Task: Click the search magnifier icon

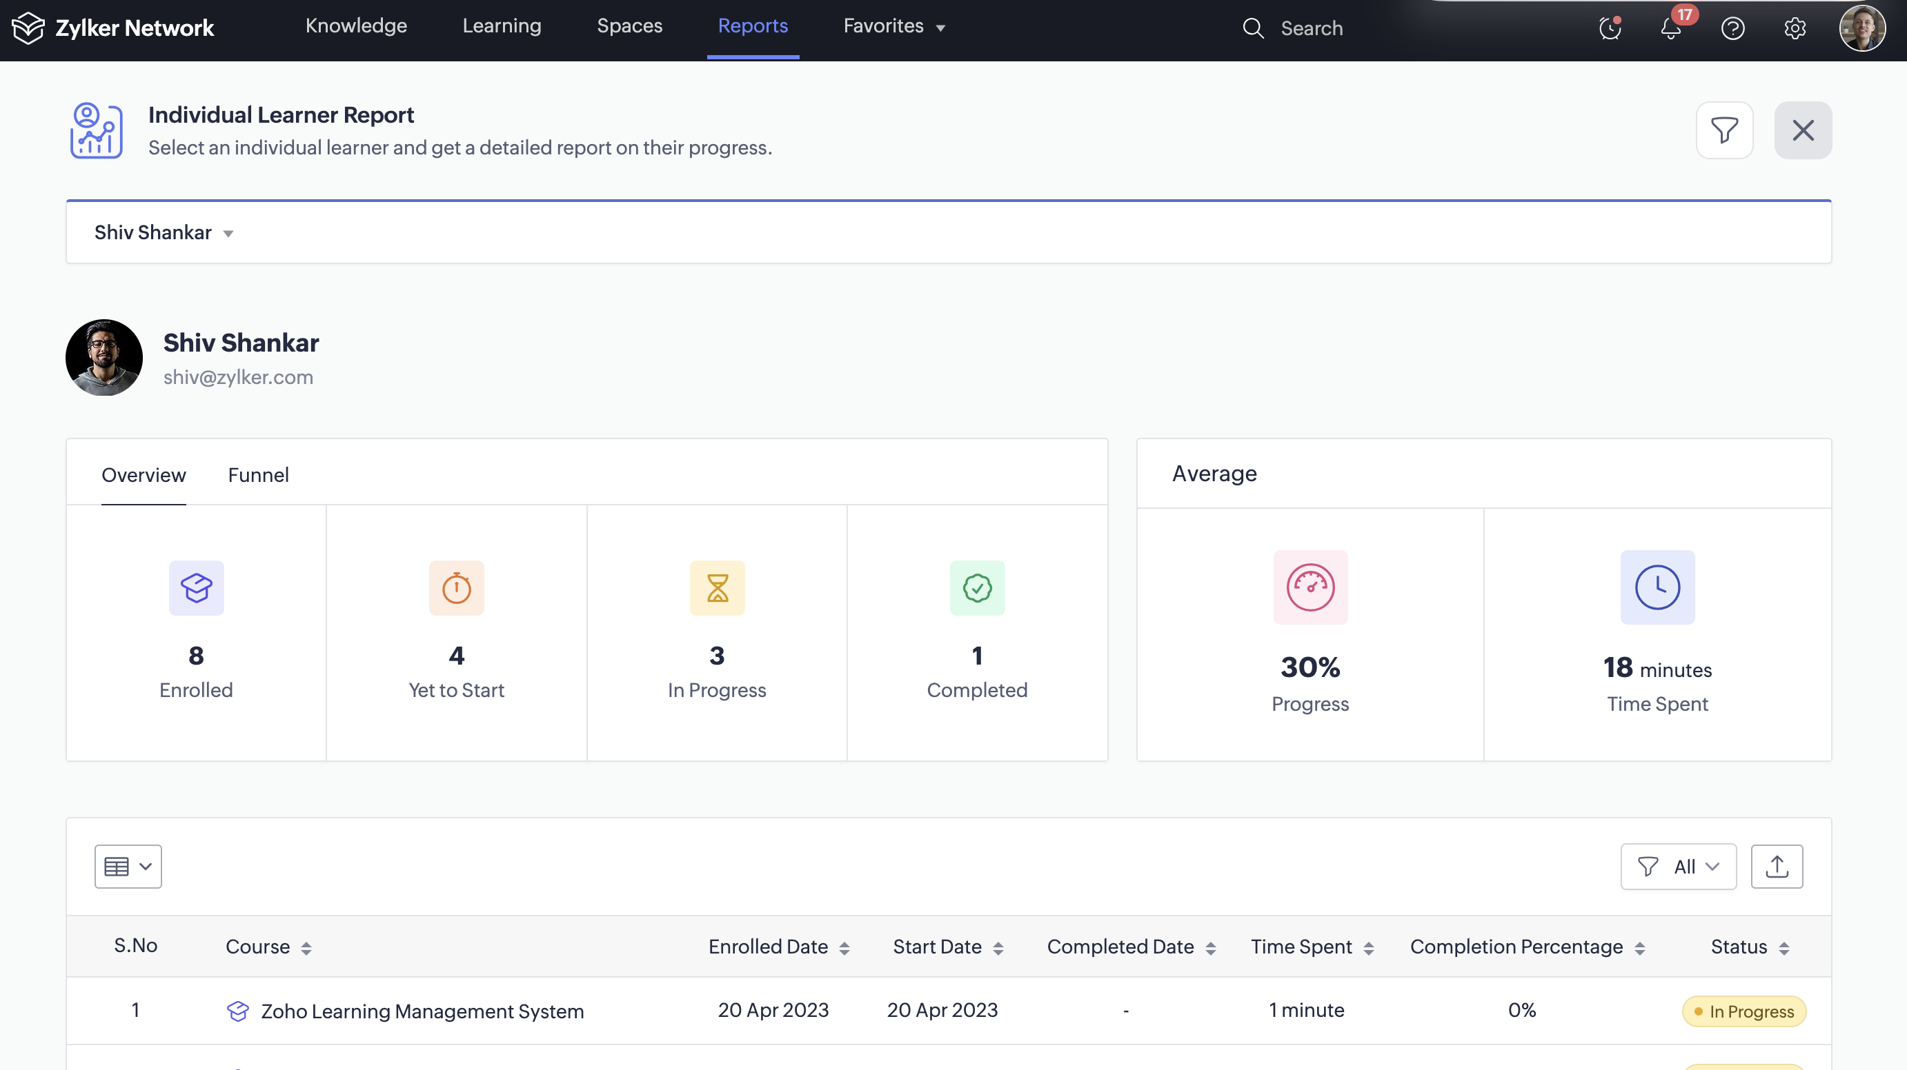Action: click(x=1252, y=28)
